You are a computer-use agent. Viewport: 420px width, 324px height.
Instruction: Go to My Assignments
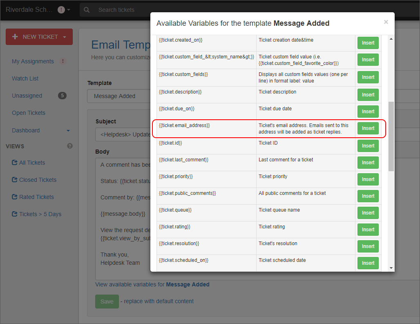pos(33,61)
